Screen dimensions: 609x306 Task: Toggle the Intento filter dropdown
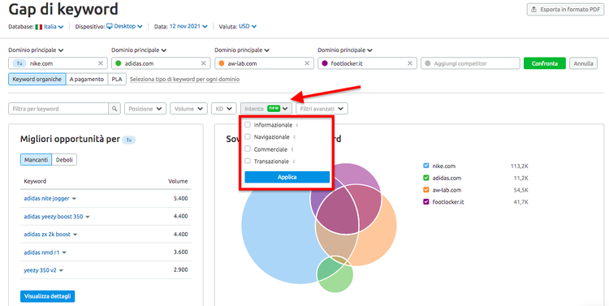coord(266,109)
